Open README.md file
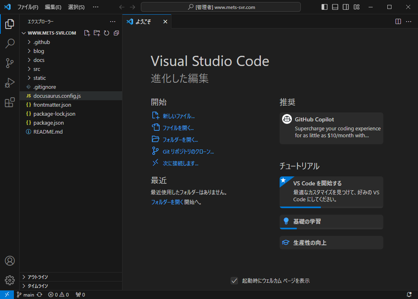 click(x=71, y=132)
